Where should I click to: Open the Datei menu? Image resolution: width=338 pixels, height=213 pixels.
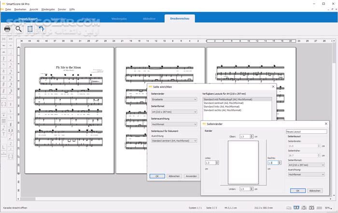(x=8, y=10)
